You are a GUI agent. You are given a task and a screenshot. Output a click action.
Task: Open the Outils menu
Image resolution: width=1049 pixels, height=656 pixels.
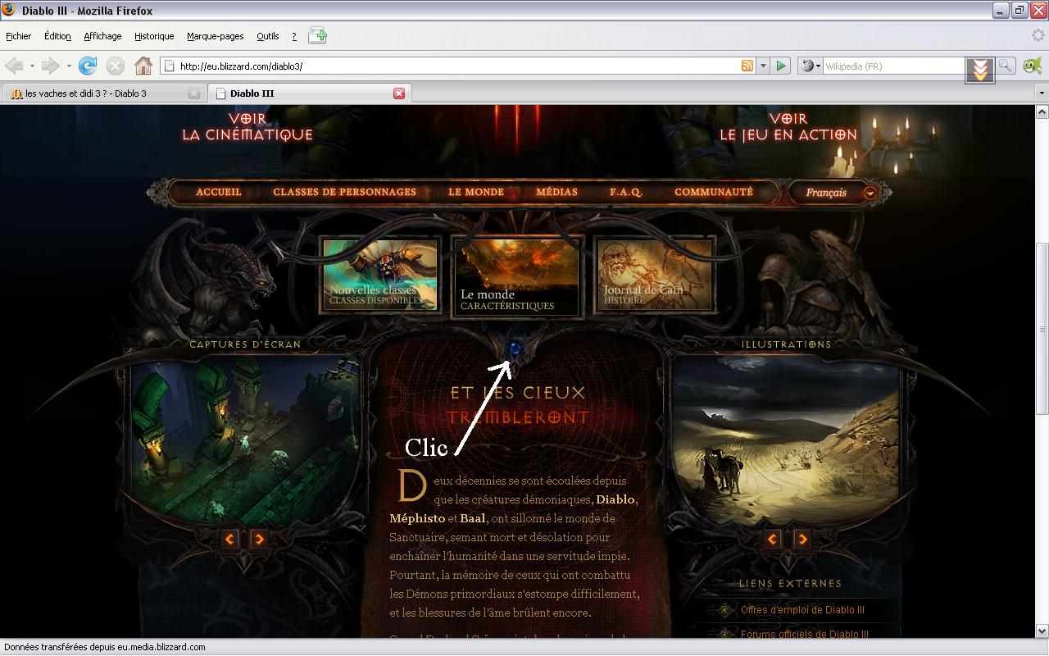pyautogui.click(x=268, y=36)
